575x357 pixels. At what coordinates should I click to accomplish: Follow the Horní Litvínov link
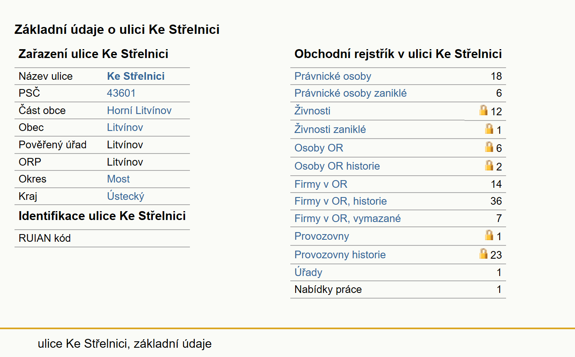tap(139, 110)
